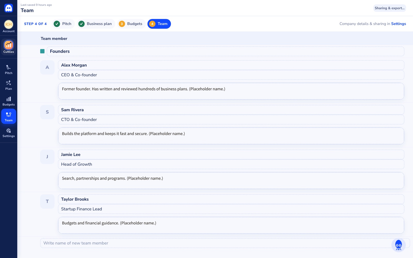413x258 pixels.
Task: Edit Alex Morgan's bio about business plans
Action: (x=231, y=91)
